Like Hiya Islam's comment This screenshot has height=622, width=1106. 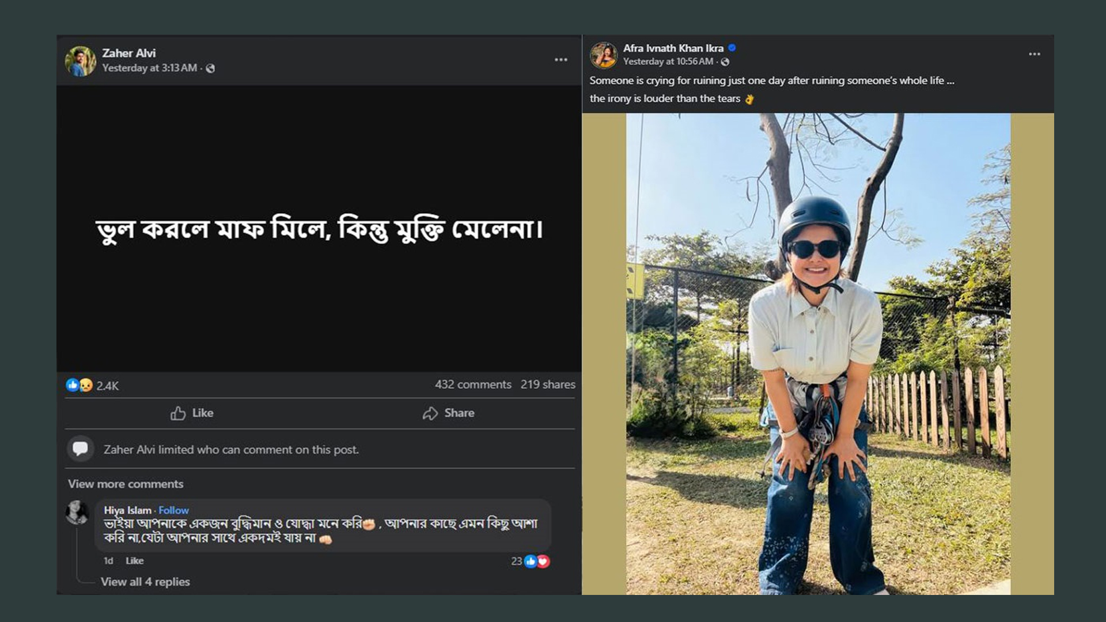[134, 560]
